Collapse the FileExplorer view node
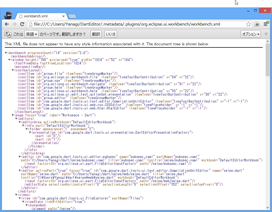This screenshot has height=212, width=272. pyautogui.click(x=20, y=198)
